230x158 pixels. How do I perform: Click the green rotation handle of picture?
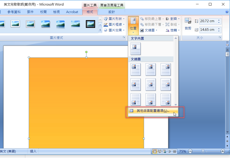click(87, 52)
